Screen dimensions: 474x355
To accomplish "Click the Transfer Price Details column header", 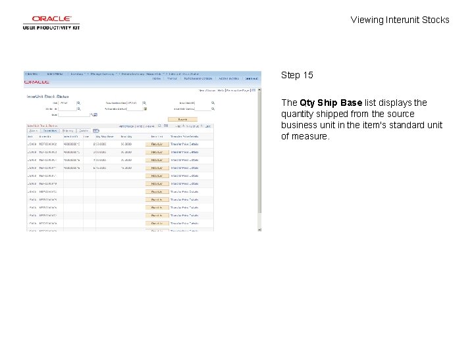I will (184, 137).
